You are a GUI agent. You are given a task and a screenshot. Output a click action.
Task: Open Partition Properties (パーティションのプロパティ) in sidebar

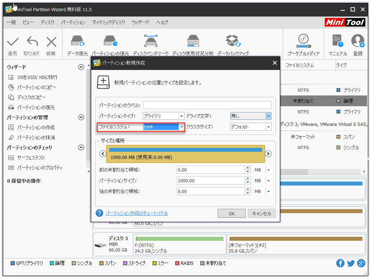(x=36, y=168)
